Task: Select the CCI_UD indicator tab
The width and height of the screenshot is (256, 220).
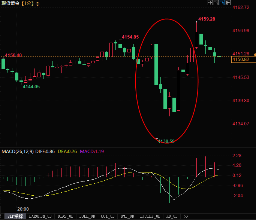Action: (108, 216)
